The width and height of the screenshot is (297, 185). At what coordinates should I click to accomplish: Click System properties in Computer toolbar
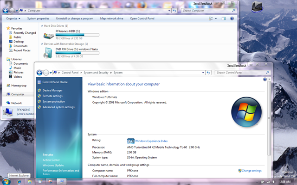(x=38, y=18)
